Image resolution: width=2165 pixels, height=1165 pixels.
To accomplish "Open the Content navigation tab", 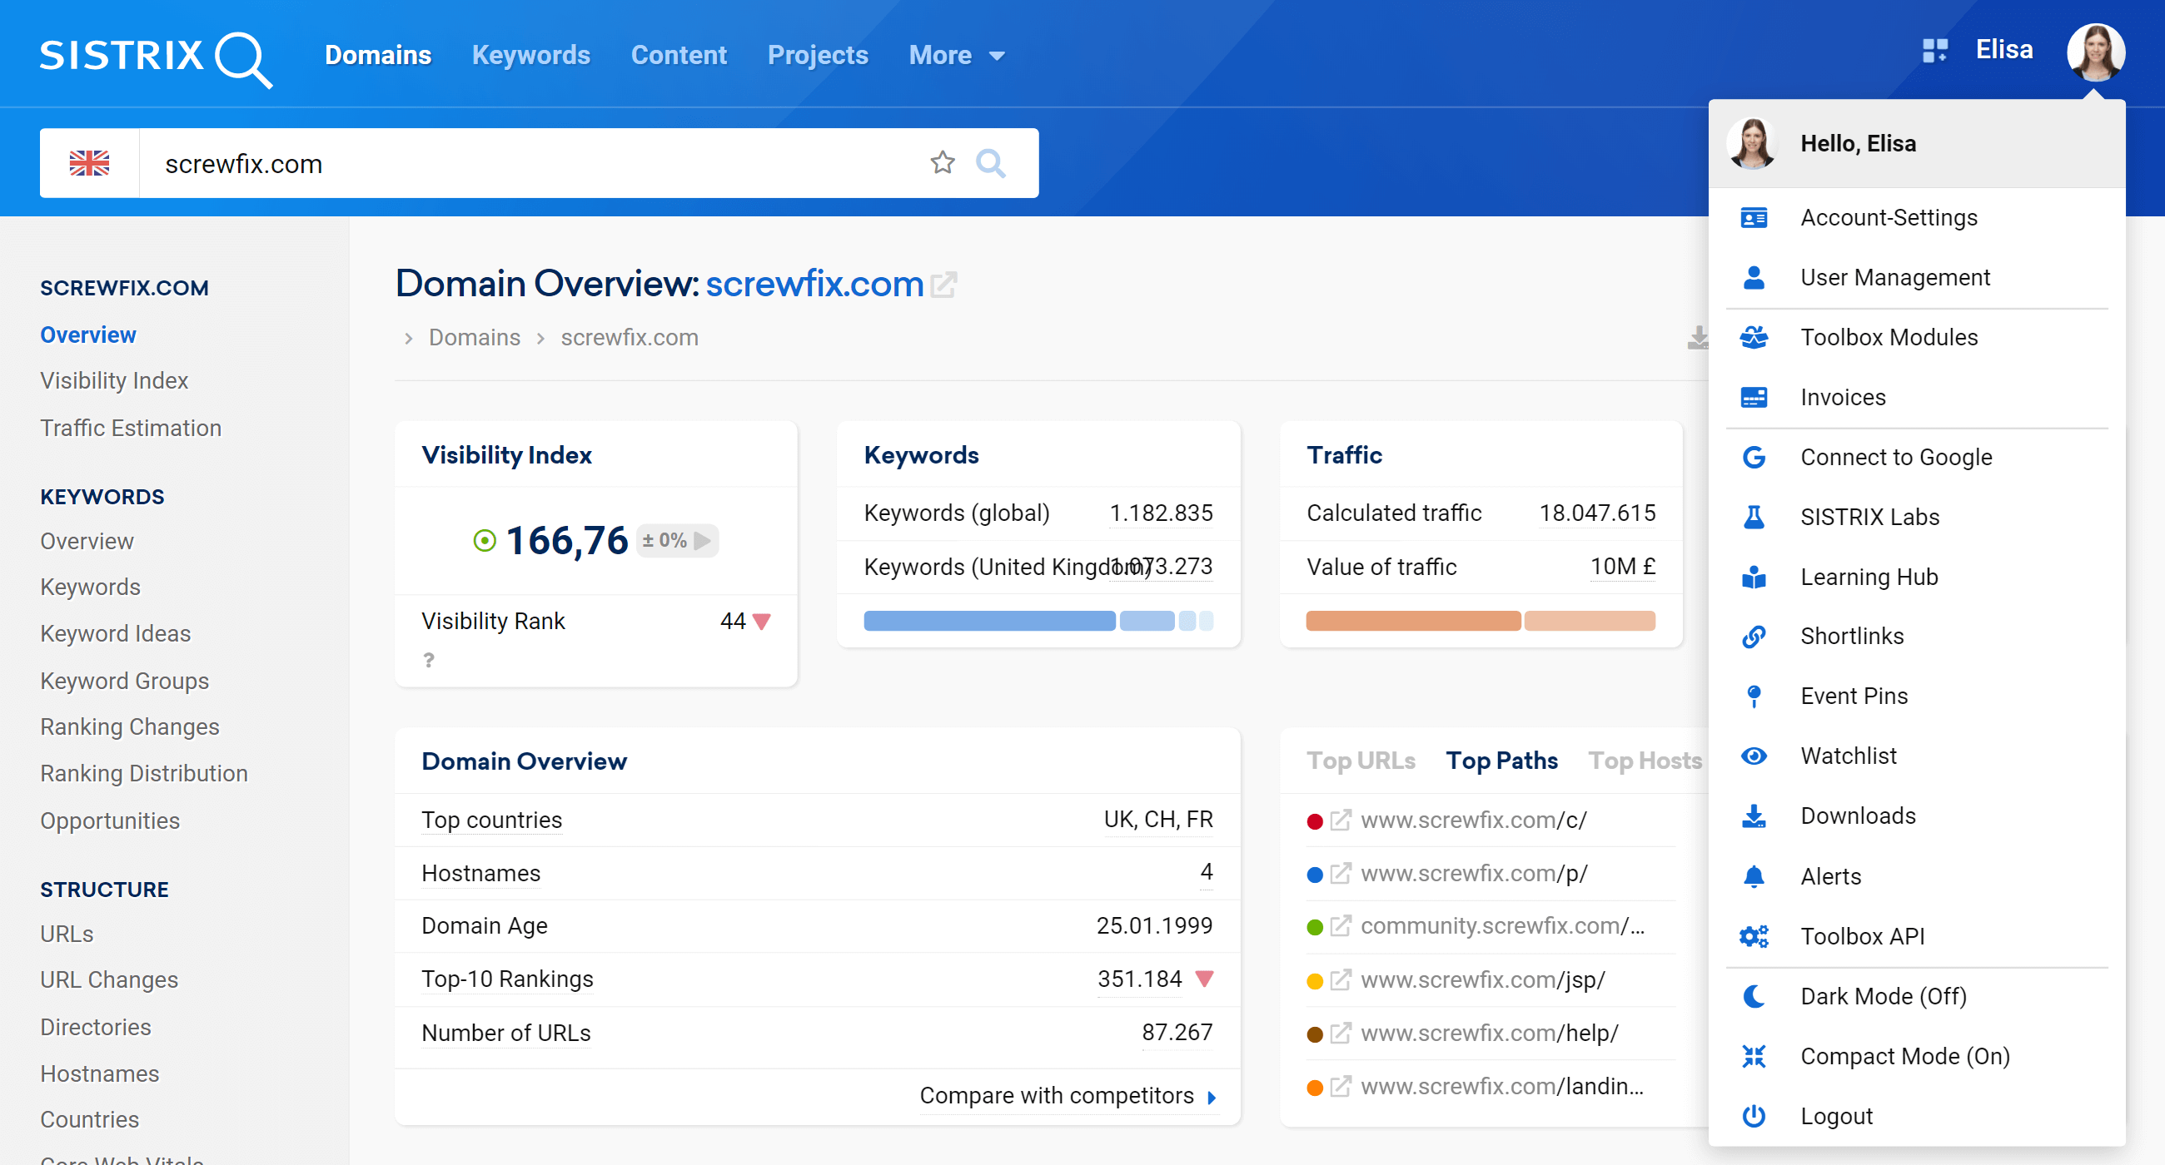I will pyautogui.click(x=679, y=56).
